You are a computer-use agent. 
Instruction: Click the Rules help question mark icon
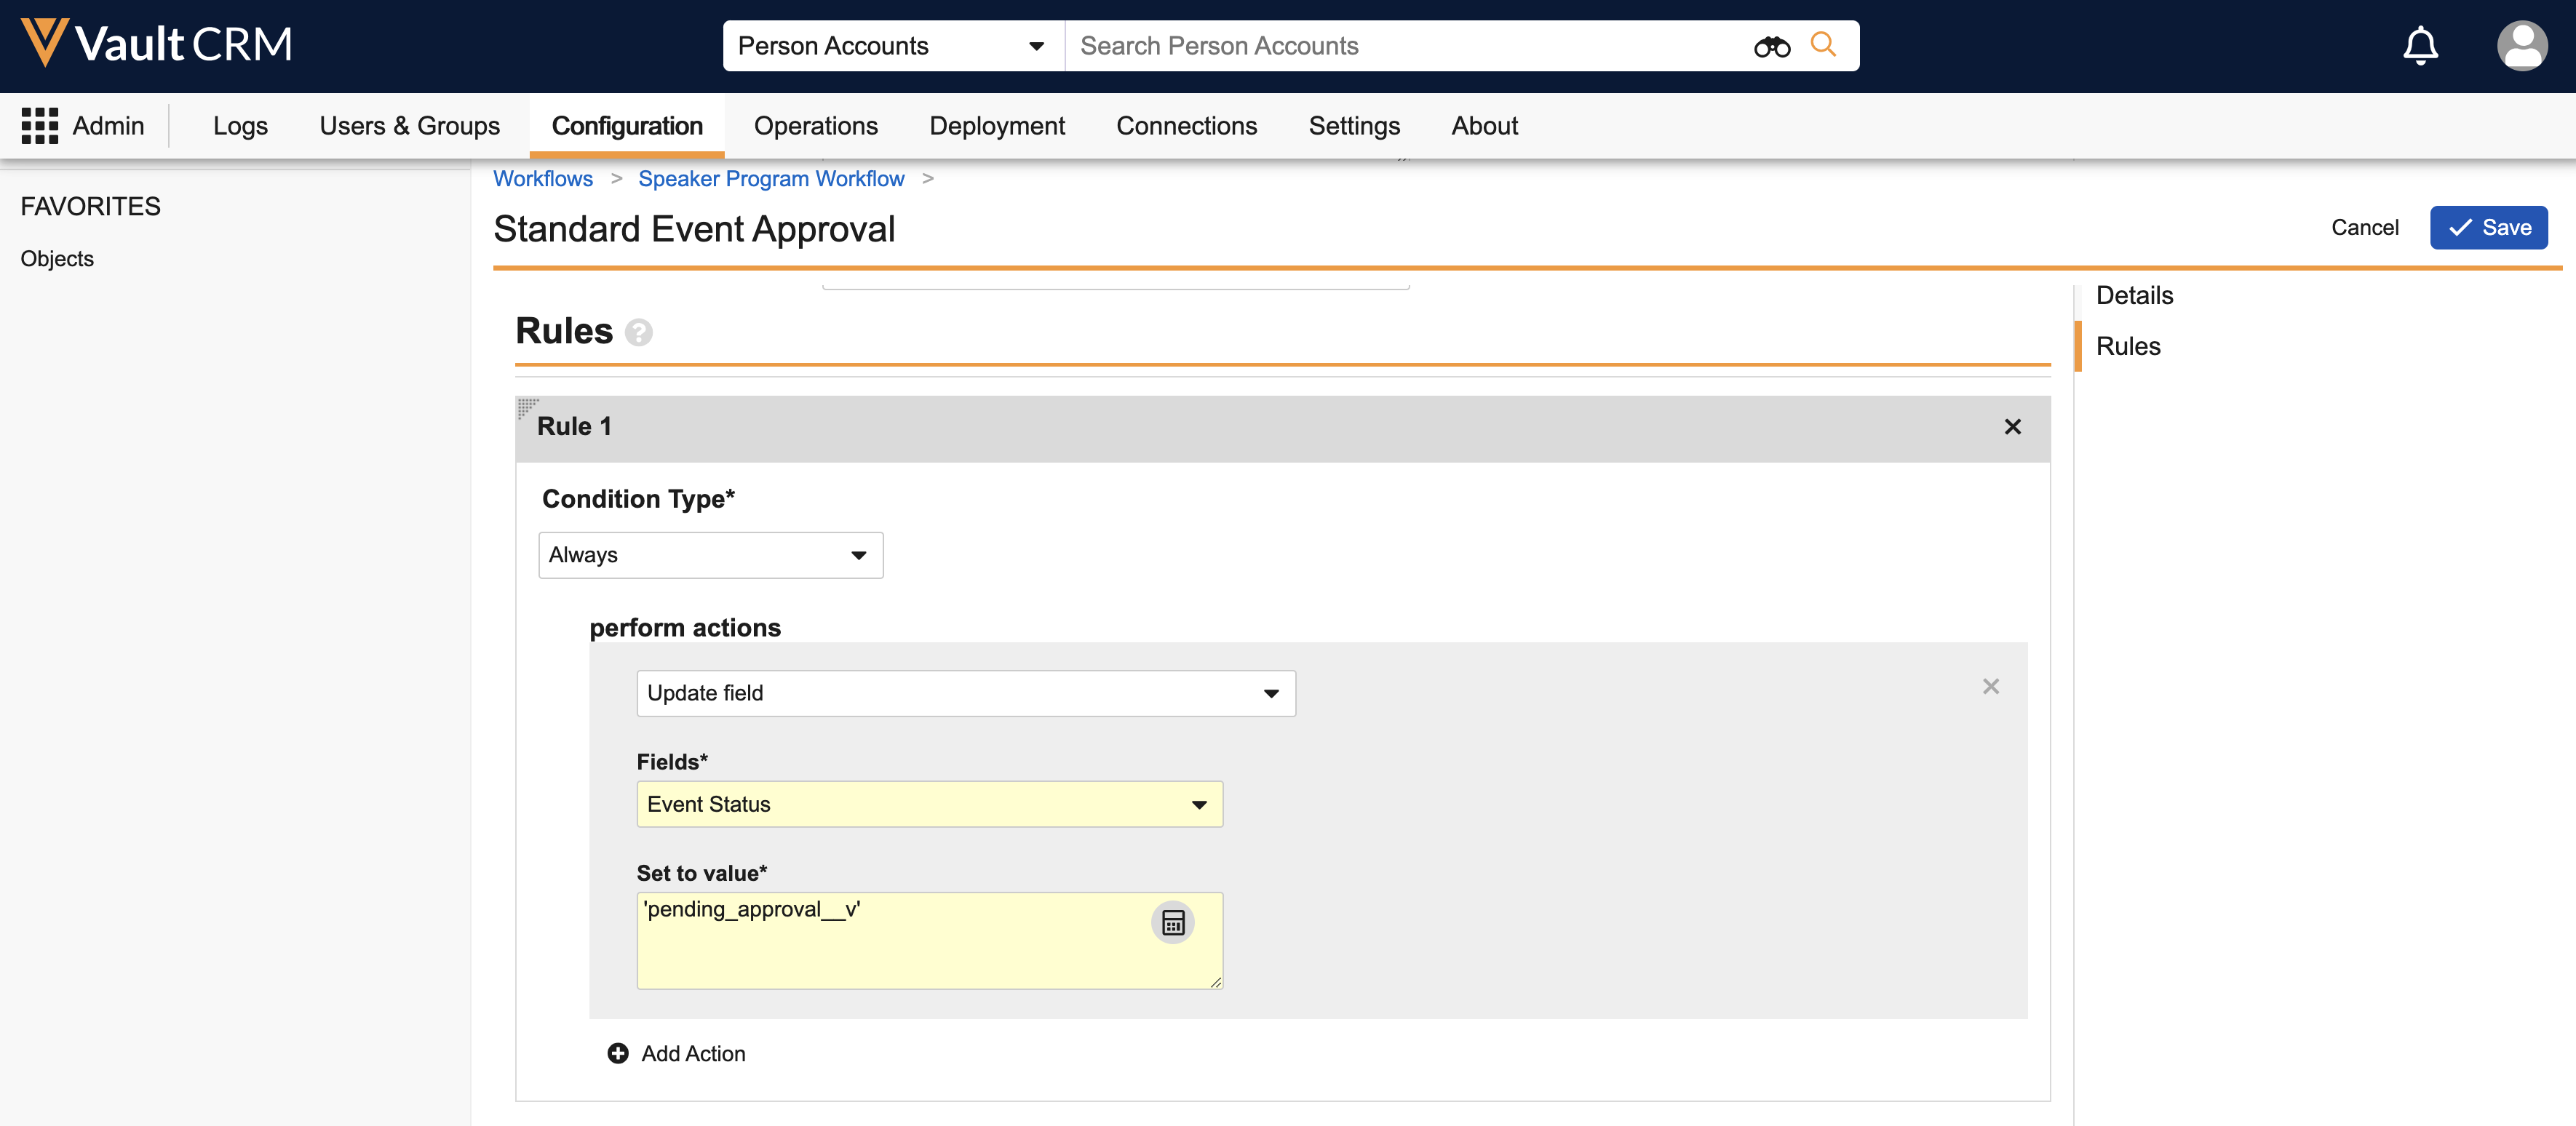[638, 332]
